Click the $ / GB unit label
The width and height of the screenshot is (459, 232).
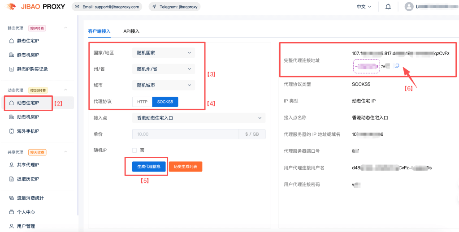(252, 134)
